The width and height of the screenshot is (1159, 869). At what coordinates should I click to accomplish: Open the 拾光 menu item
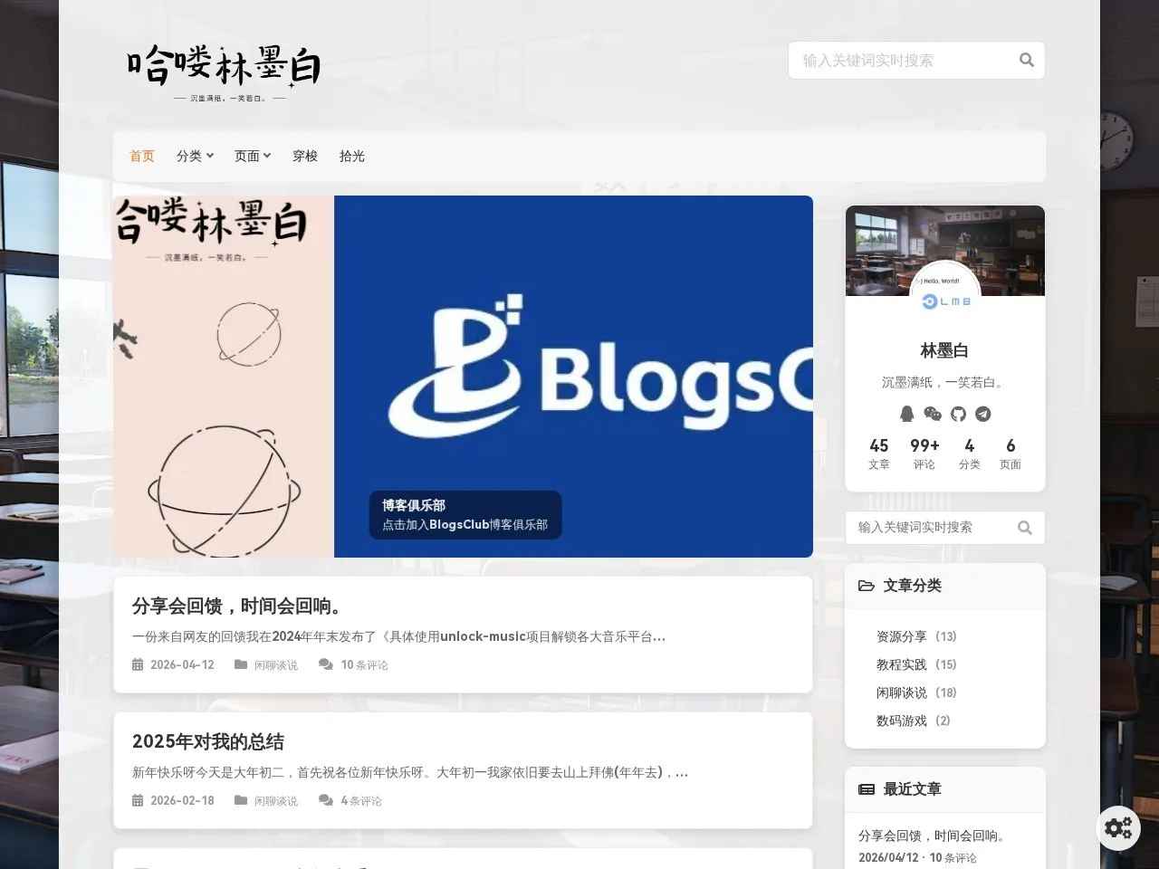pos(352,156)
